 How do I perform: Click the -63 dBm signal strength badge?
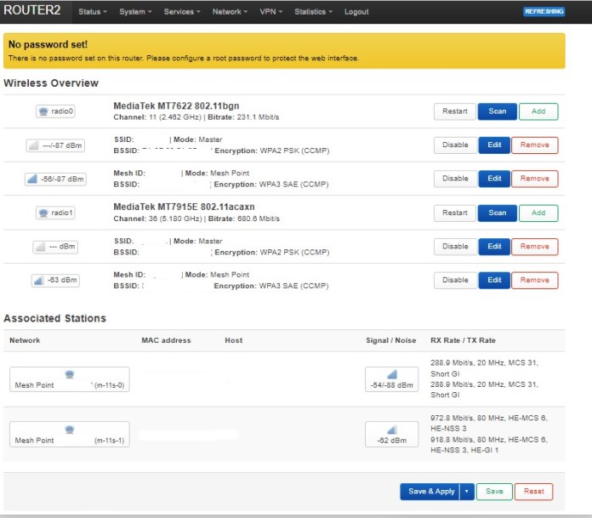point(56,280)
